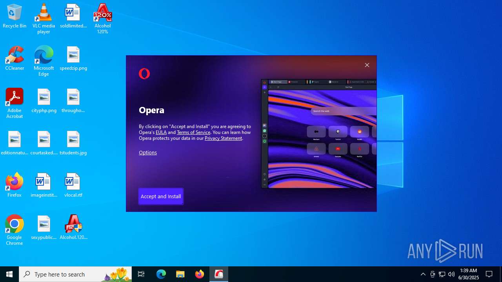Launch Microsoft Edge from the taskbar

[161, 274]
